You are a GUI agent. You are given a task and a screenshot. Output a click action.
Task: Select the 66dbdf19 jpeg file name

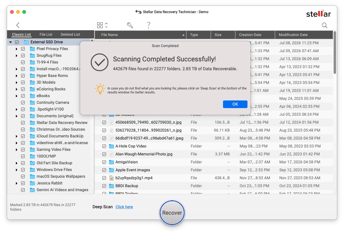coord(149,138)
